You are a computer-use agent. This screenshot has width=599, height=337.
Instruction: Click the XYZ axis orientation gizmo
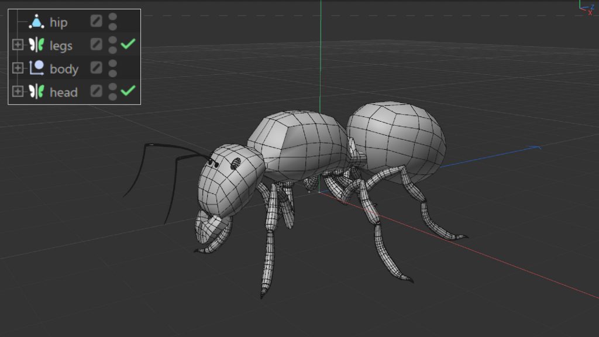[587, 6]
